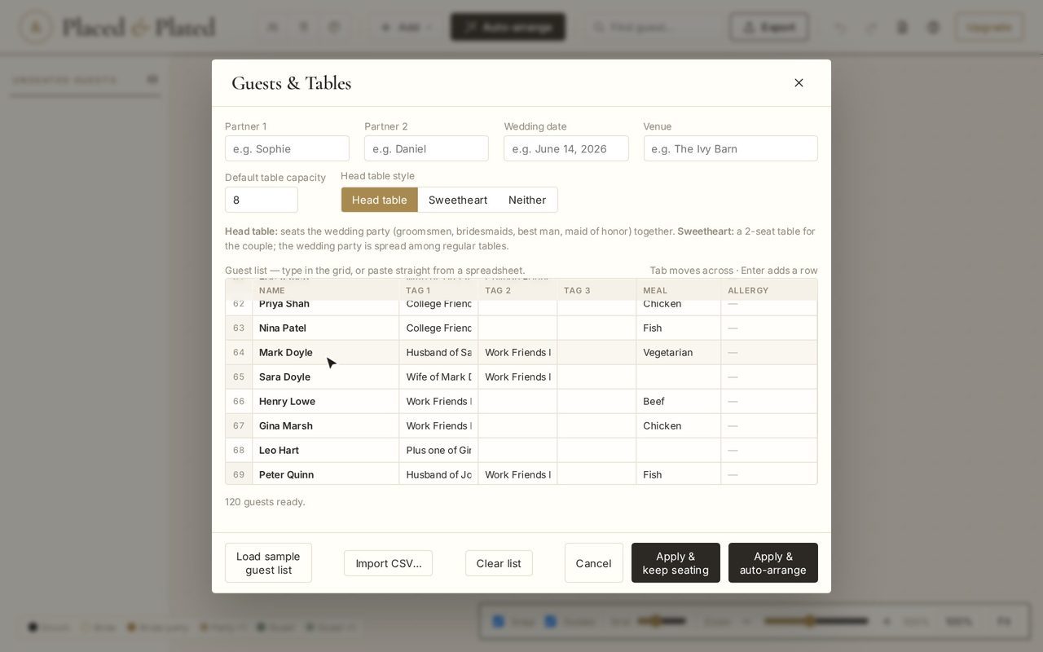Viewport: 1043px width, 652px height.
Task: Close the Guests & Tables dialog
Action: tap(799, 82)
